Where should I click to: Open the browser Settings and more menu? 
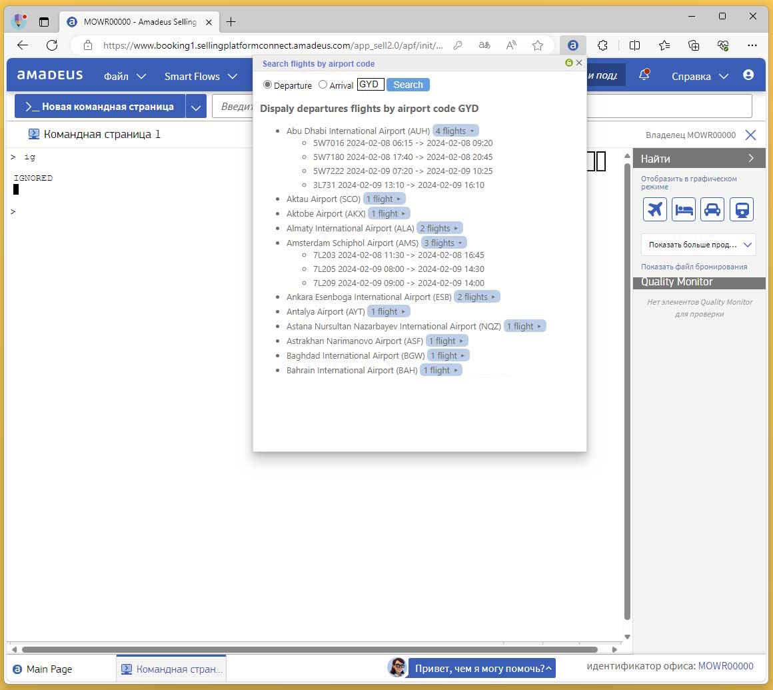click(x=752, y=45)
